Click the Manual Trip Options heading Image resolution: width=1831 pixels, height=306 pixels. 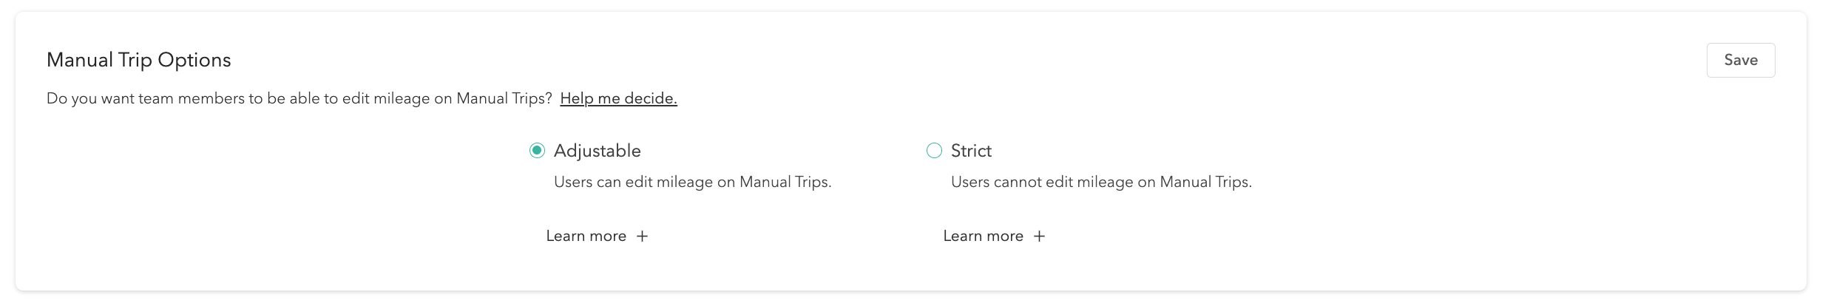pyautogui.click(x=138, y=61)
